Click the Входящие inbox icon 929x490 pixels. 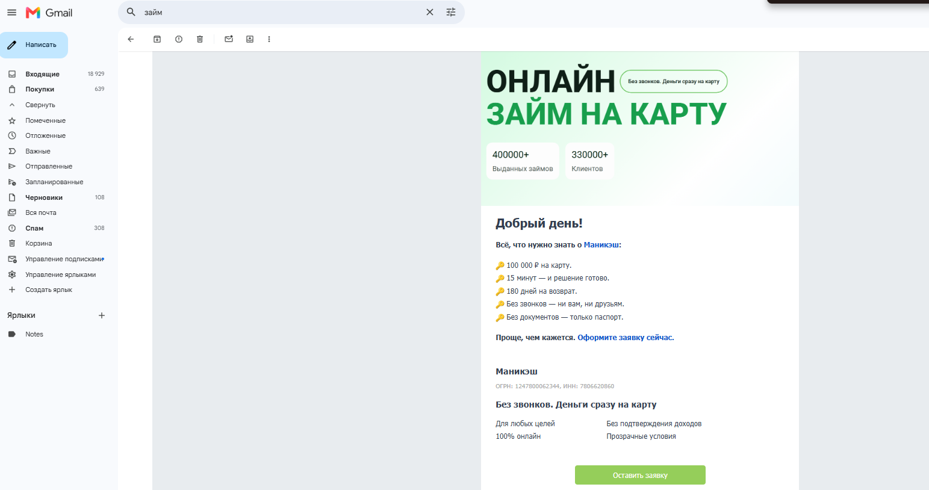pyautogui.click(x=12, y=74)
